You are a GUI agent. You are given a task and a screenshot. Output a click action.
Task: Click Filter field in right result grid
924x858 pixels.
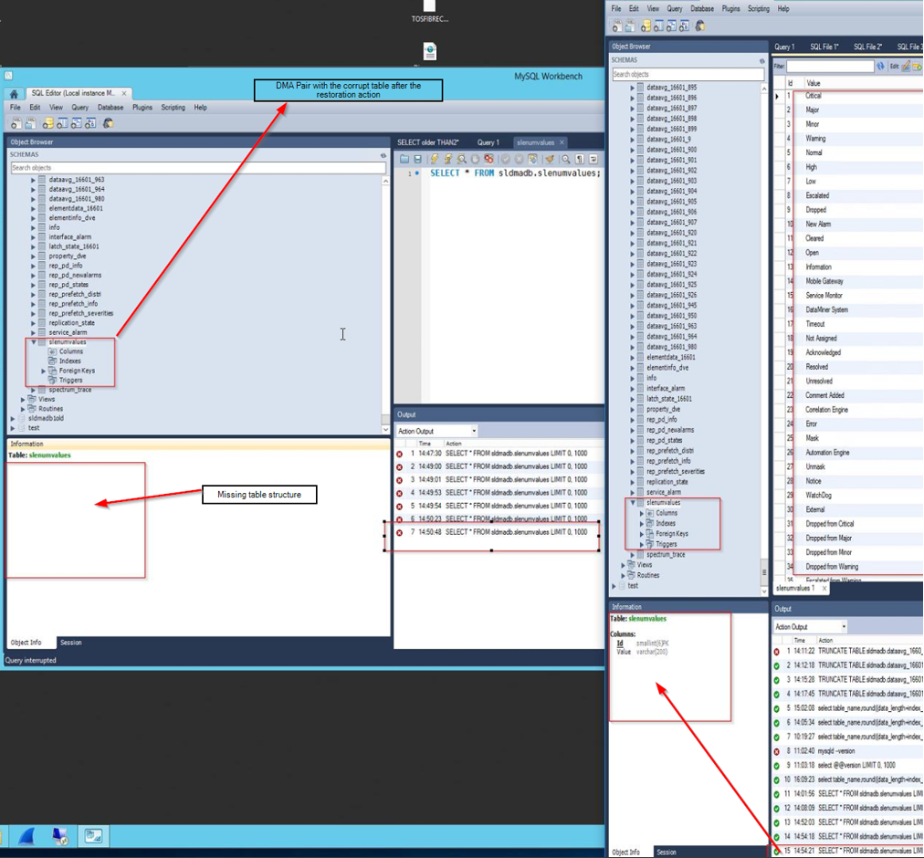pyautogui.click(x=830, y=67)
